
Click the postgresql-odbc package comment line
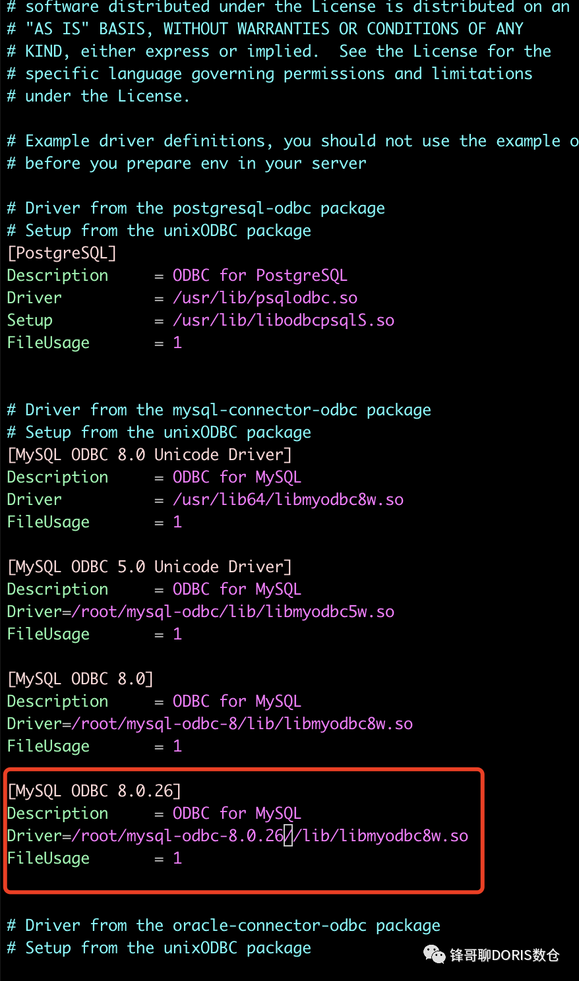tap(196, 208)
